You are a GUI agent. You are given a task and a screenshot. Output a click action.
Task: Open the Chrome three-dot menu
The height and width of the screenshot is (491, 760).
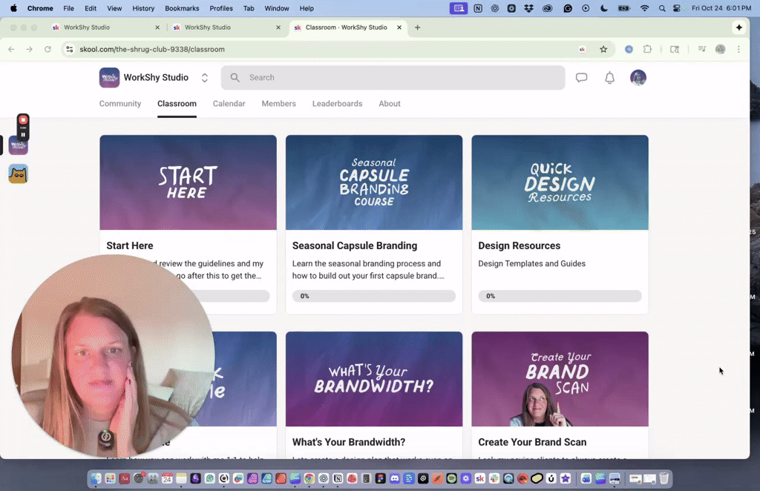click(x=738, y=50)
